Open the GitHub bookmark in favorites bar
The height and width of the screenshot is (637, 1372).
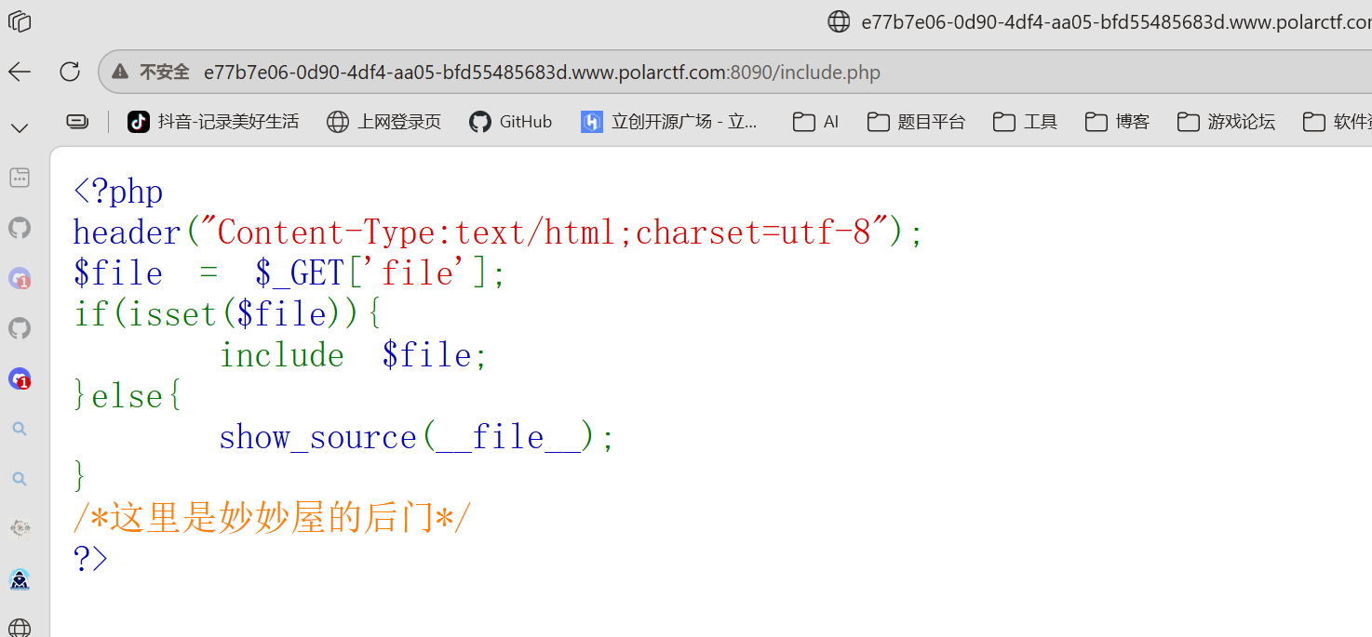point(510,121)
